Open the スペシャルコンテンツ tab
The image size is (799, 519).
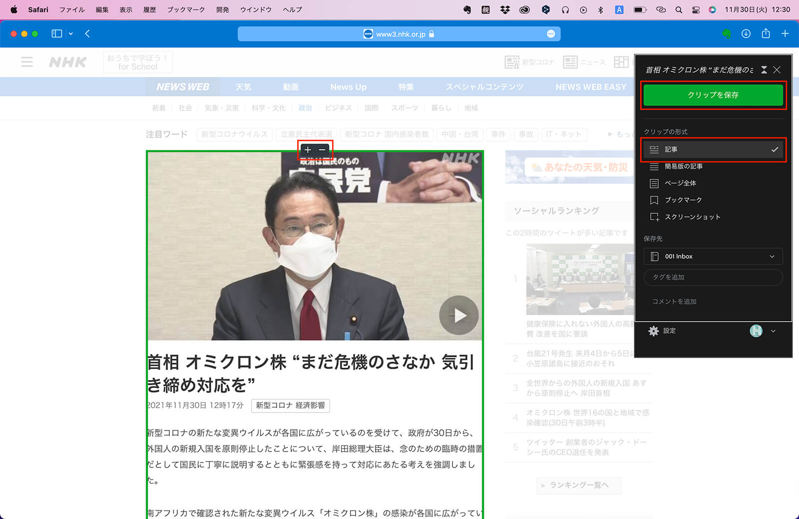point(485,87)
